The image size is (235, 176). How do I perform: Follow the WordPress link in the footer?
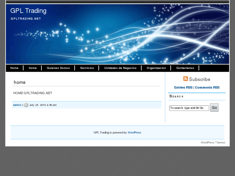pyautogui.click(x=134, y=132)
